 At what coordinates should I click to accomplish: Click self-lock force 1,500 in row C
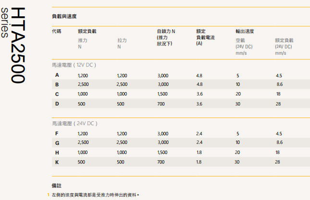[x=162, y=94]
